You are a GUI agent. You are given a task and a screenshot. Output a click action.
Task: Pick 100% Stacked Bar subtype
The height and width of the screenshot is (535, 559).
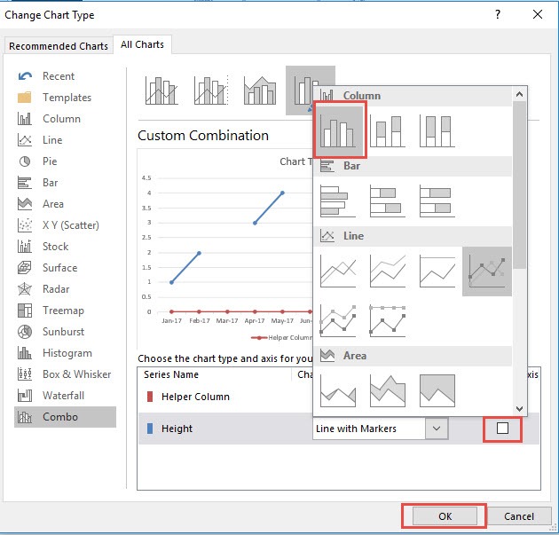pos(437,201)
